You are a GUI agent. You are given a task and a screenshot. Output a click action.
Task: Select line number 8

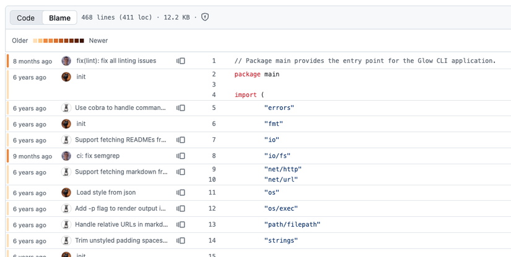point(214,156)
